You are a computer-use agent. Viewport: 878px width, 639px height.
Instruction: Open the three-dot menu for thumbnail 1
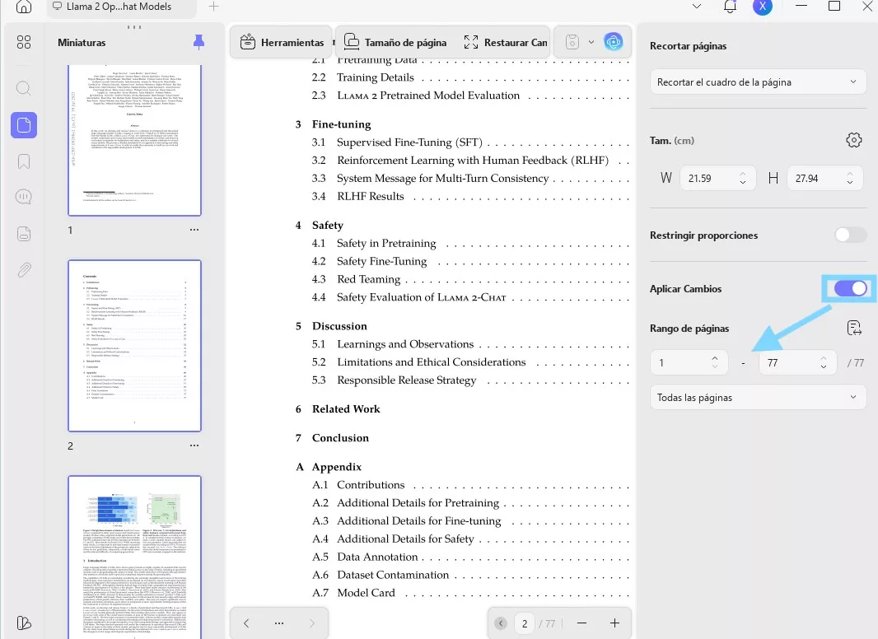tap(194, 230)
